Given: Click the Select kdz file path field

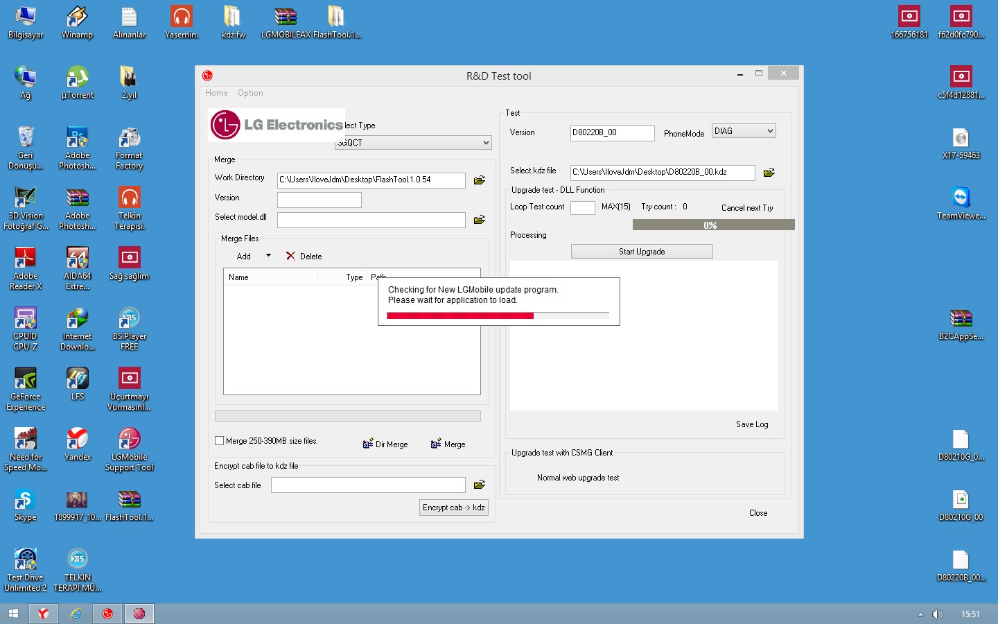Looking at the screenshot, I should 662,173.
